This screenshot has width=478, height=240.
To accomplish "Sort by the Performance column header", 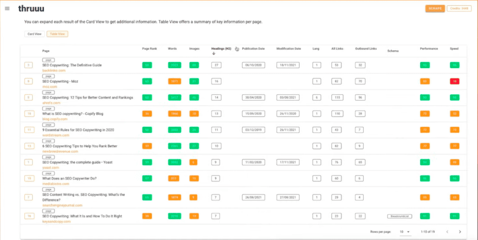I will point(429,48).
